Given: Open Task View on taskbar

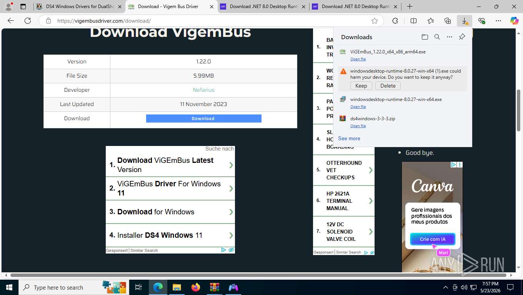Looking at the screenshot, I should 138,287.
